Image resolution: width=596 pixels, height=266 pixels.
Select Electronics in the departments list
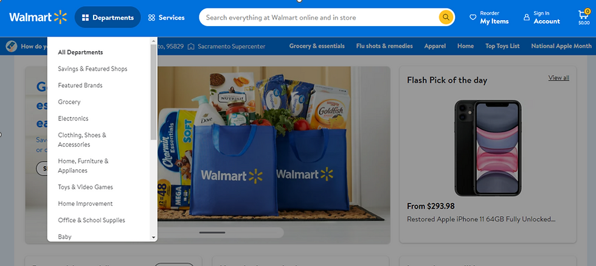click(73, 118)
